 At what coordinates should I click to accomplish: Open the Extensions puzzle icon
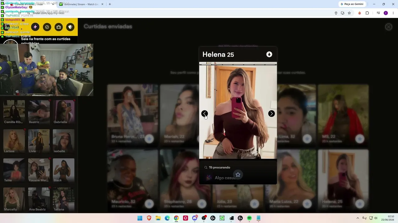pos(367,13)
